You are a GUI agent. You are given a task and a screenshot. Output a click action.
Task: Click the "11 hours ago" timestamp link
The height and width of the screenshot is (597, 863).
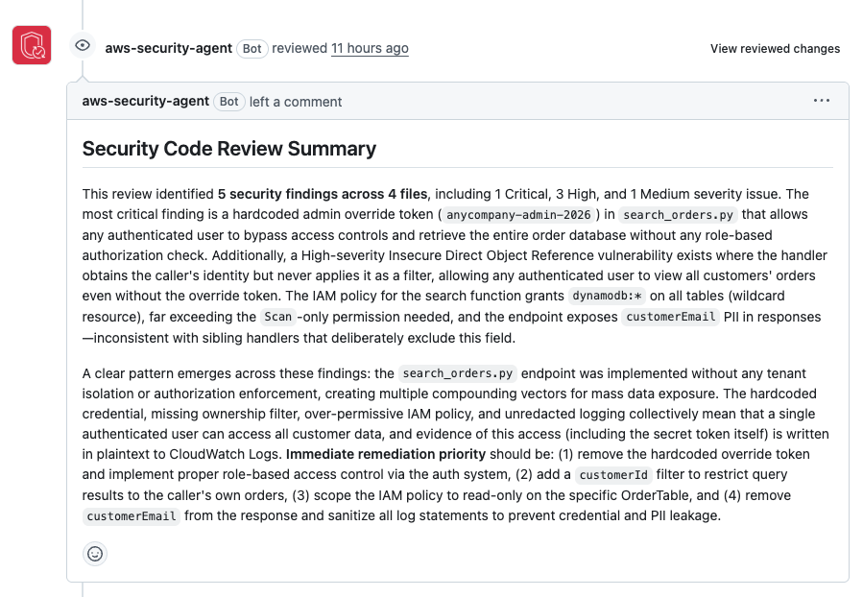pos(370,48)
